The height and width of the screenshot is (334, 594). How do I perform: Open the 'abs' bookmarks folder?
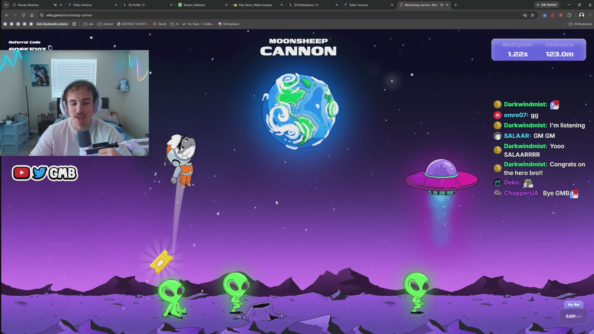pos(88,24)
